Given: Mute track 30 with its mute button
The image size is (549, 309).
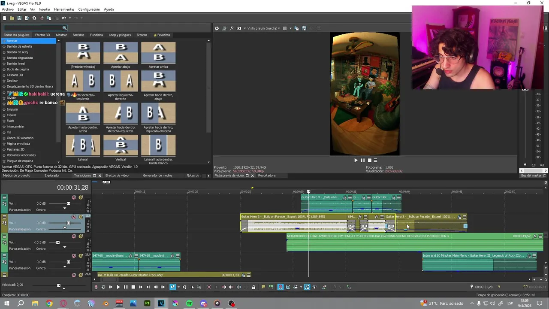Looking at the screenshot, I should tap(74, 256).
